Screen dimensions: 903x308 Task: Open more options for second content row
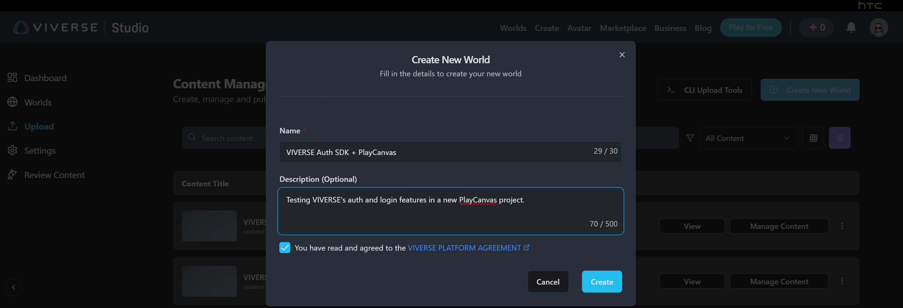842,282
